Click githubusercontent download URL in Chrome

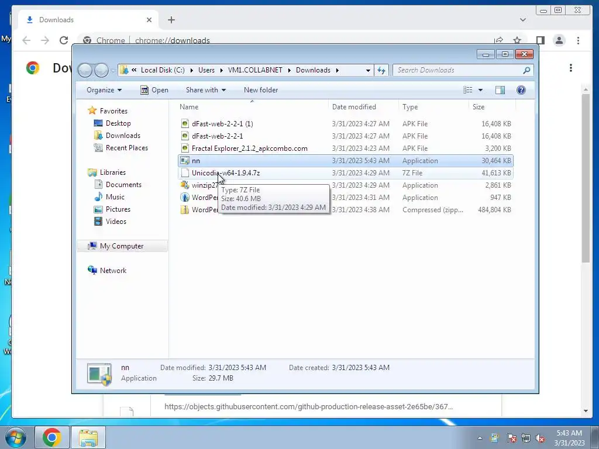[309, 407]
